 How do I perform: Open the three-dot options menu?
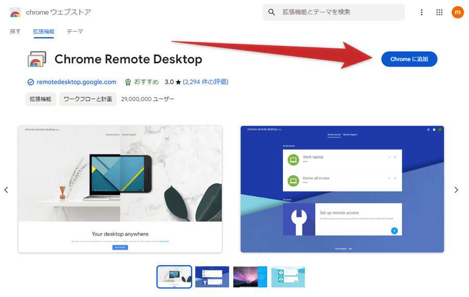pos(421,12)
